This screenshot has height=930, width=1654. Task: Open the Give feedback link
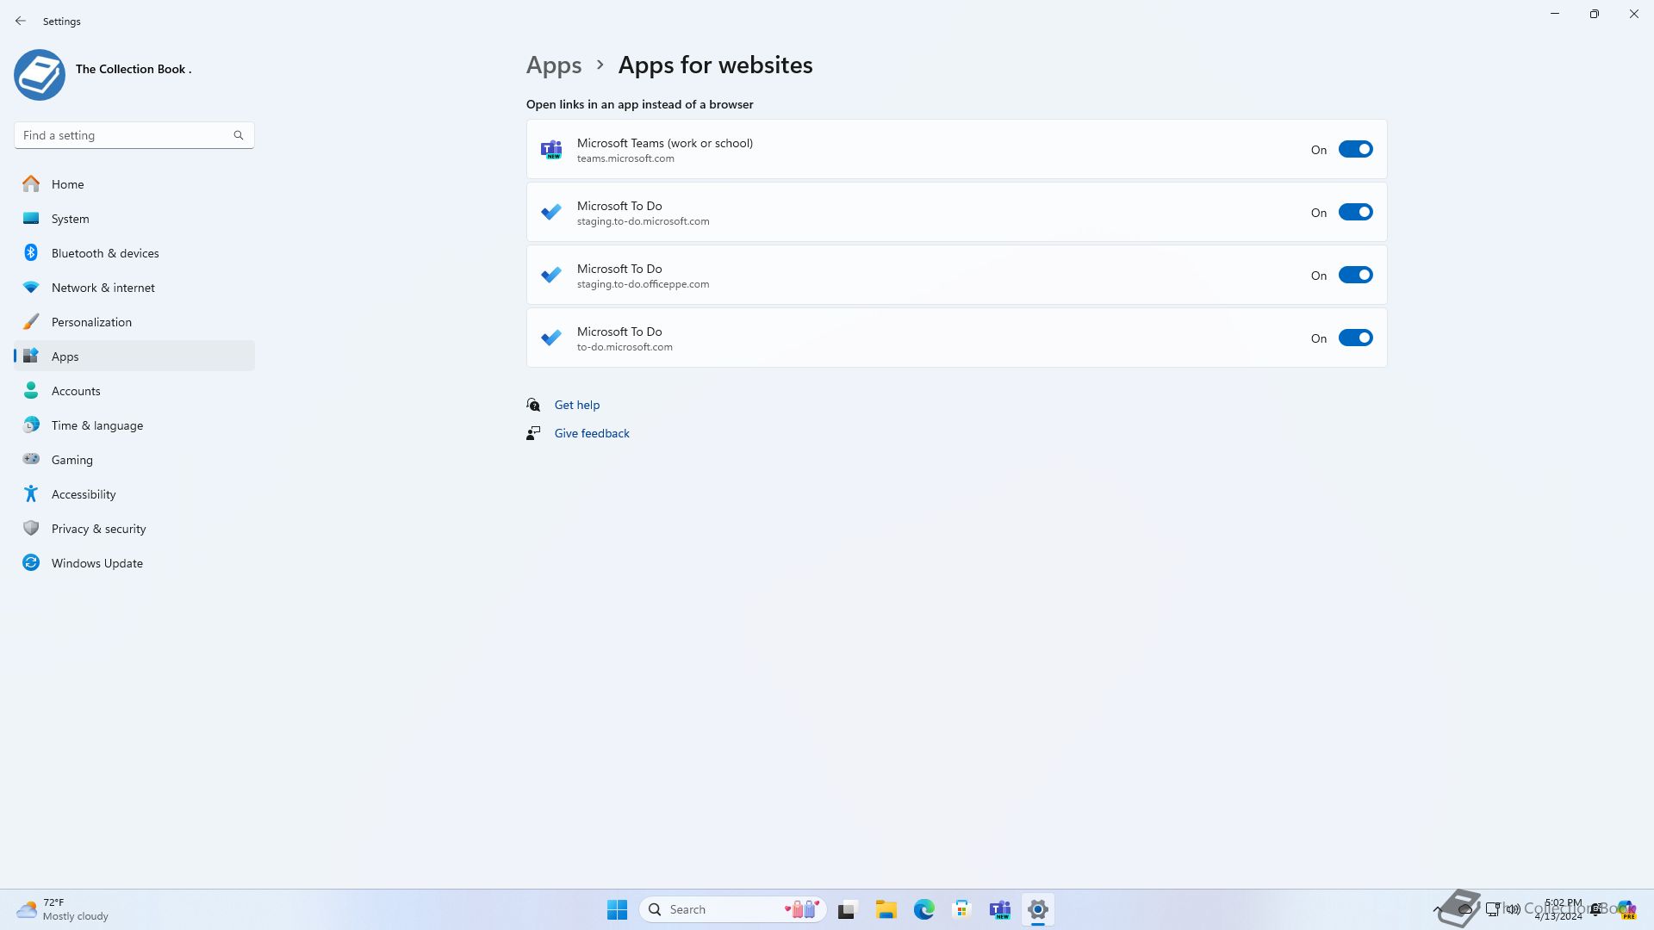592,433
